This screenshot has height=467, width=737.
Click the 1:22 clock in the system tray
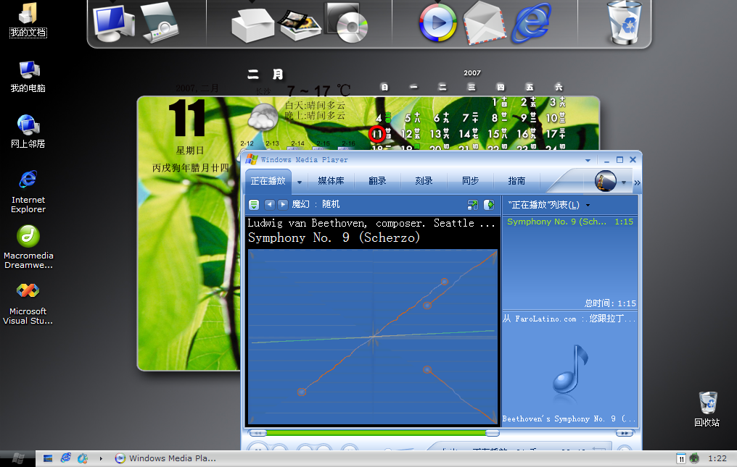coord(717,458)
